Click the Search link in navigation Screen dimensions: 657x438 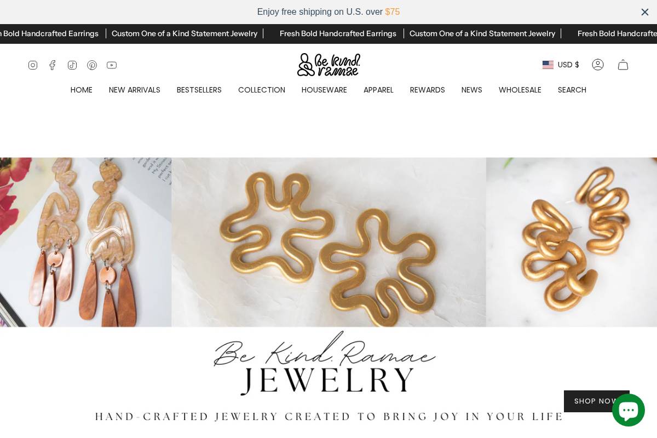click(x=572, y=90)
